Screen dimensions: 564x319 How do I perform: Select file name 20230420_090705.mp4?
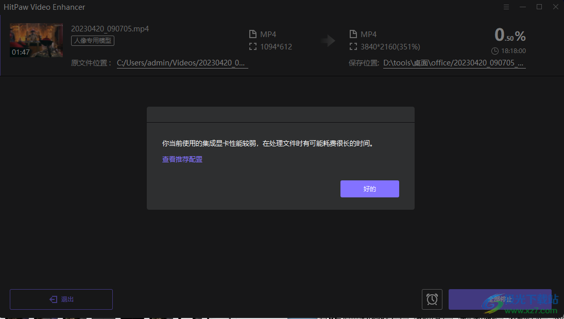pyautogui.click(x=110, y=29)
